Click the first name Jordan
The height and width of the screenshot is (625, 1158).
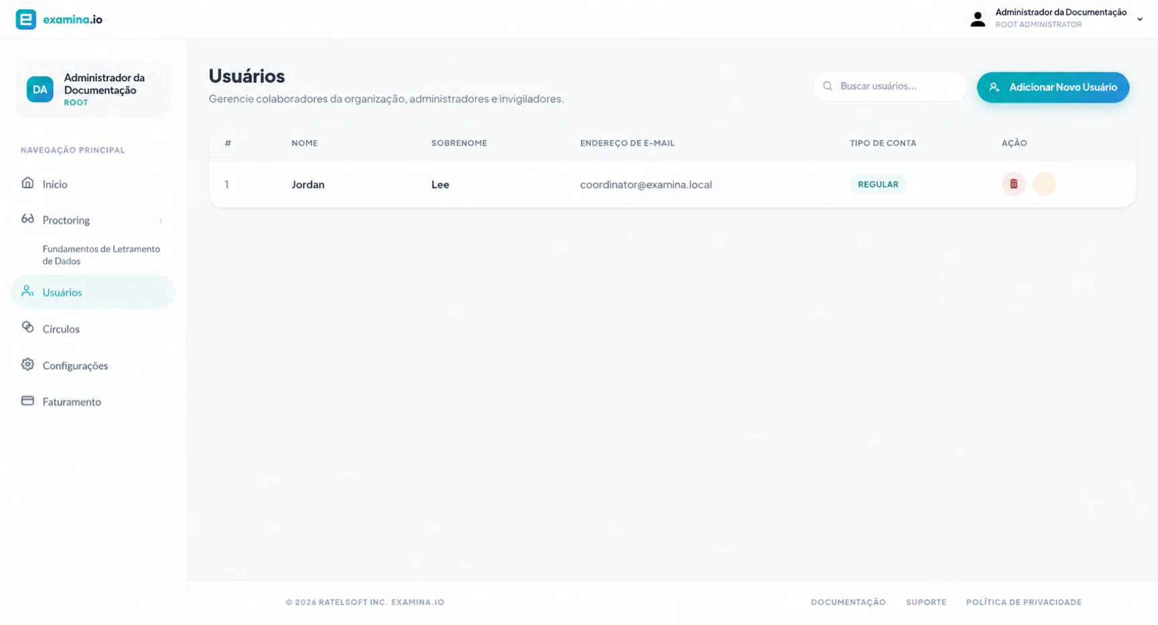pos(308,184)
